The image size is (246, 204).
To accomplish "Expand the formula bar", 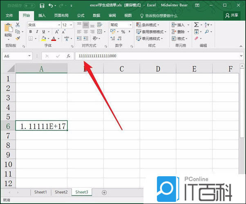I will tap(241, 56).
